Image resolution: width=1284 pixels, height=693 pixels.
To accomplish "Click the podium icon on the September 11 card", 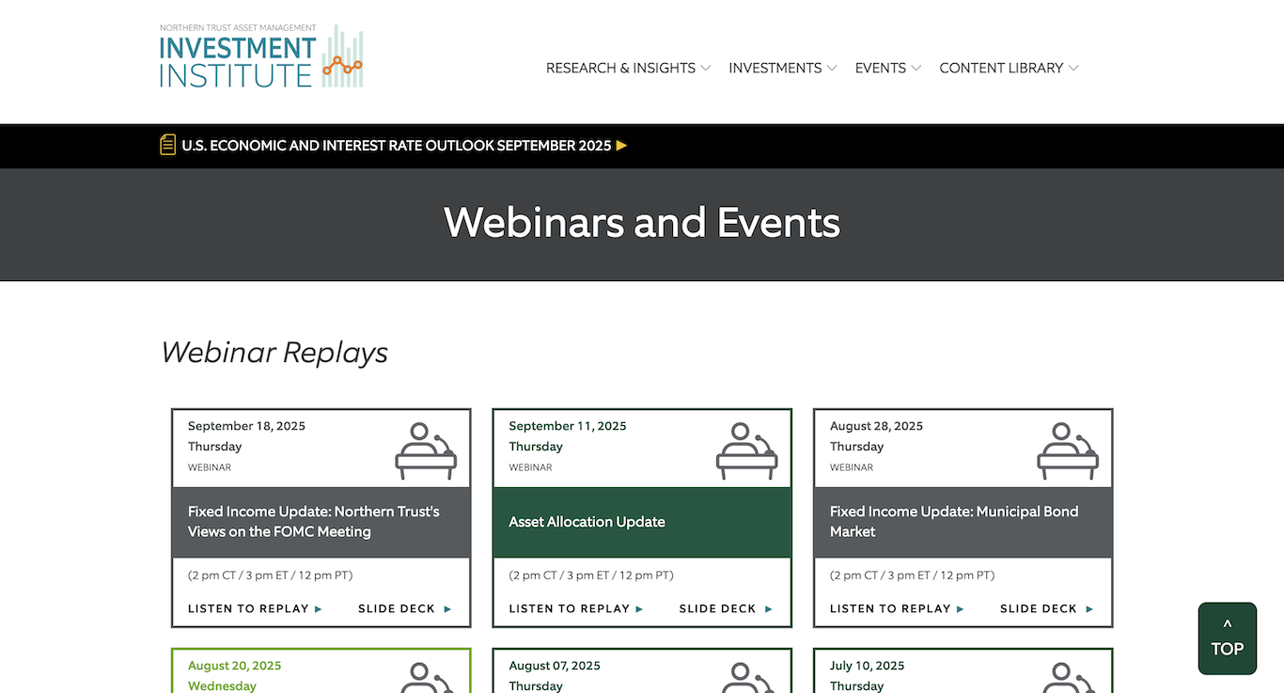I will coord(746,451).
